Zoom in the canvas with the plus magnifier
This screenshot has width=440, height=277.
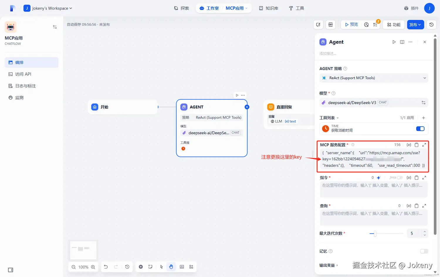click(93, 267)
